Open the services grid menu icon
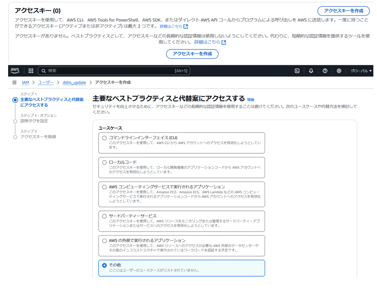This screenshot has height=292, width=377. click(31, 71)
